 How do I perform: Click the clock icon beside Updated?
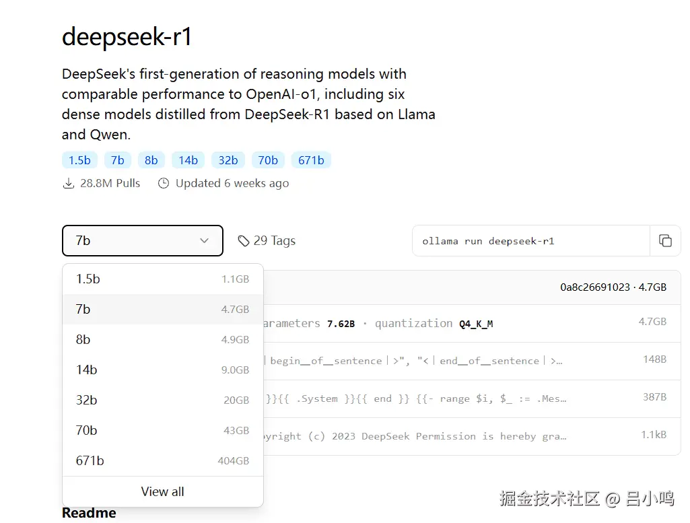(x=163, y=183)
